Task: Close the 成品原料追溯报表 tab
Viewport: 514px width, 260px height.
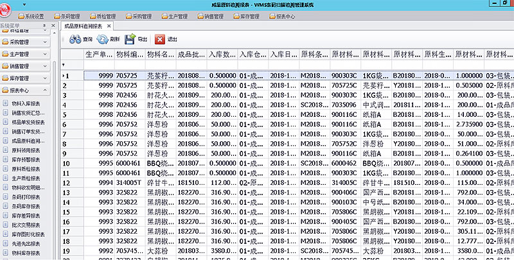Action: pos(109,26)
